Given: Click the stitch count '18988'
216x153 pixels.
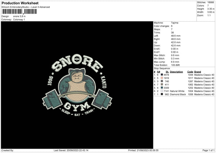Looking at the screenshot, I should tap(211, 3).
